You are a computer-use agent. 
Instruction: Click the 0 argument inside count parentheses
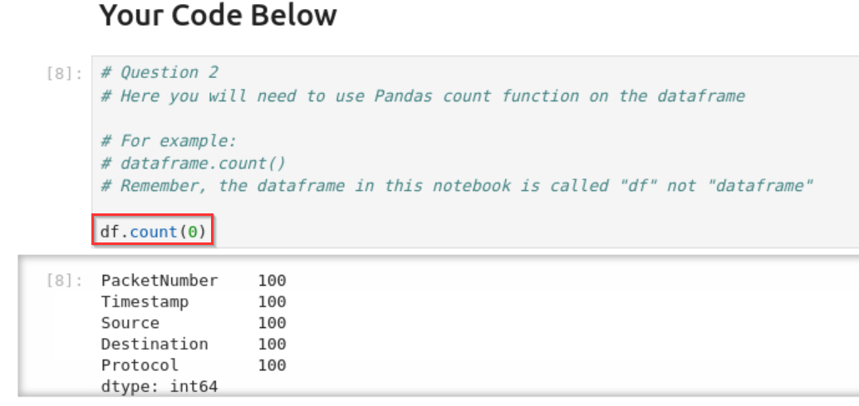click(193, 231)
